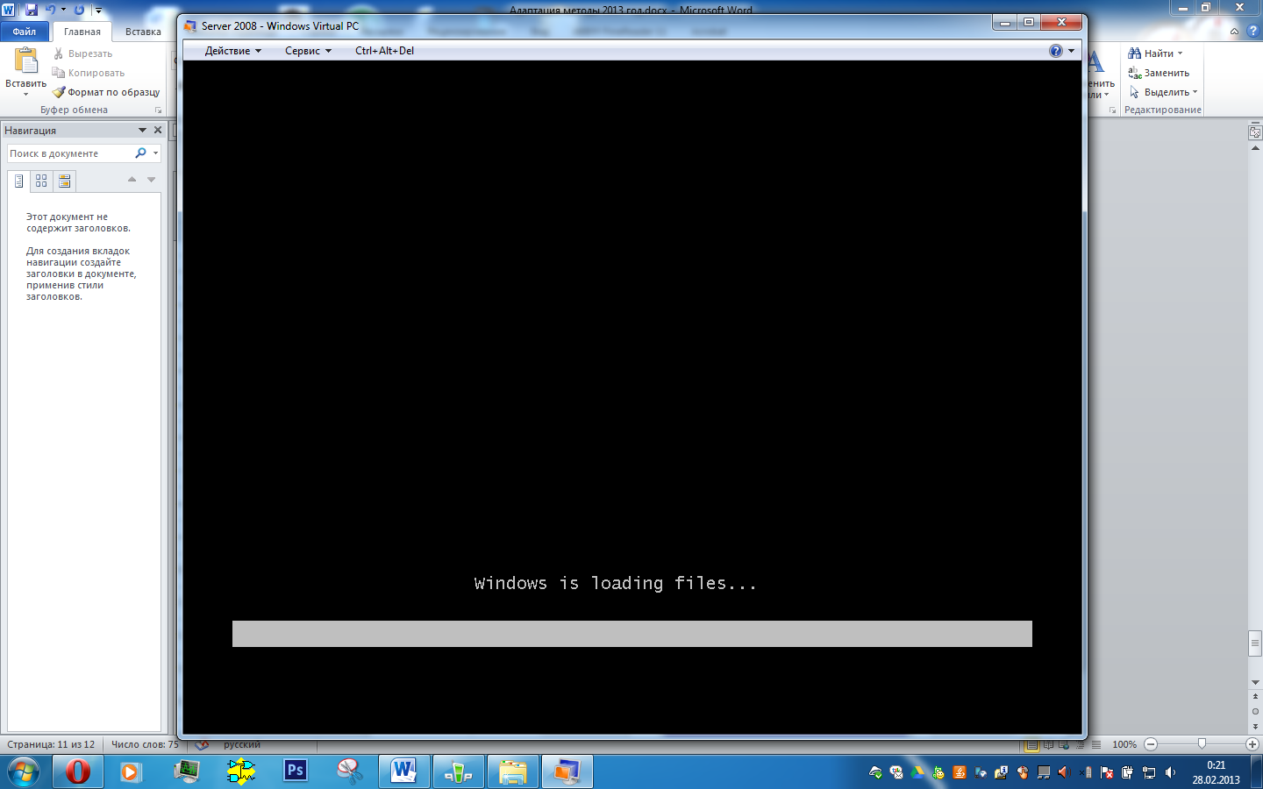Open the media player taskbar icon
The image size is (1263, 789).
click(x=131, y=771)
